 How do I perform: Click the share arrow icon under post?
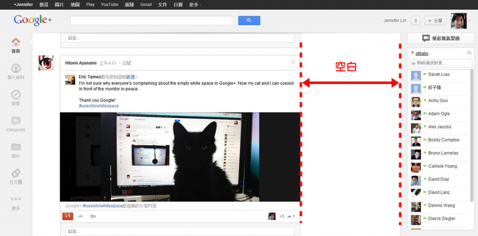tap(80, 216)
